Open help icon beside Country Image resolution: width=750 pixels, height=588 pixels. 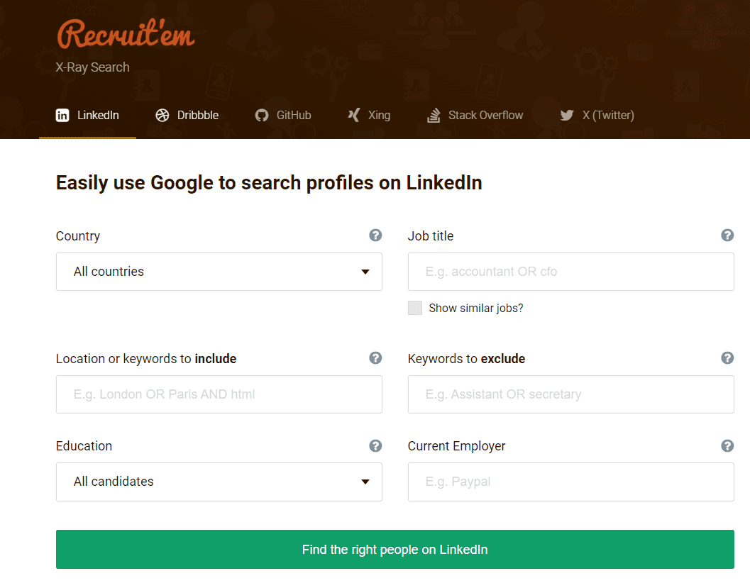tap(375, 235)
